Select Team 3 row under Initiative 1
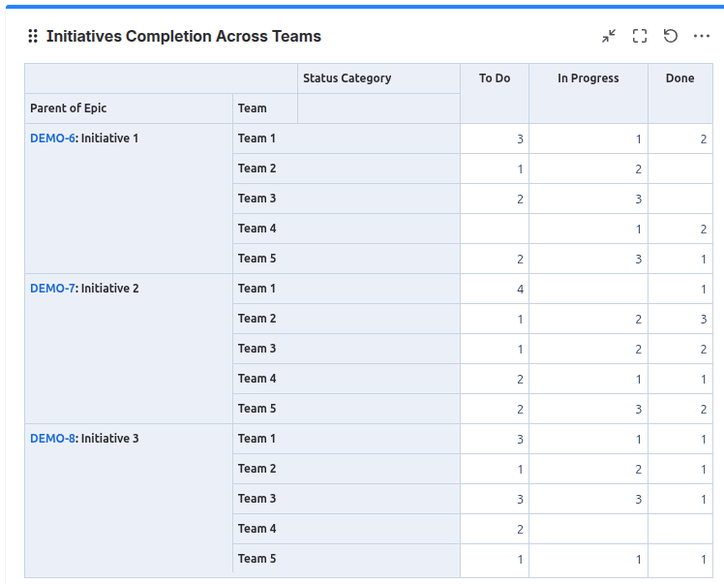724x584 pixels. coord(347,199)
